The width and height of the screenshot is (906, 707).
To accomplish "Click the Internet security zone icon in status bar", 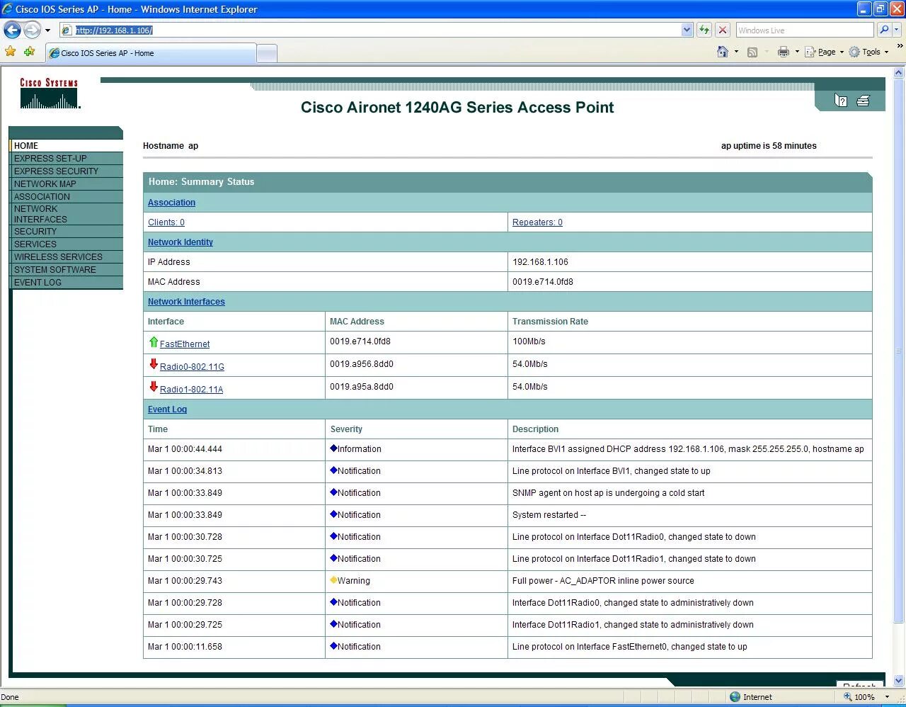I will (x=735, y=697).
